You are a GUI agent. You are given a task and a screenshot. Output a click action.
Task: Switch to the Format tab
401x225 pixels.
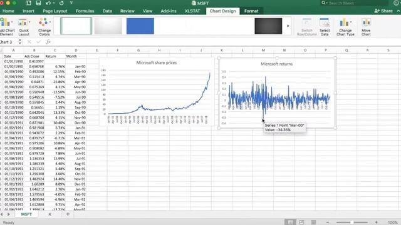[x=251, y=11]
